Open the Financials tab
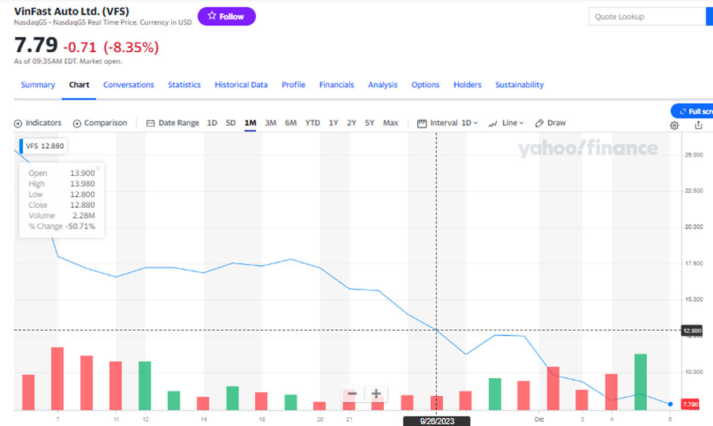Image resolution: width=713 pixels, height=426 pixels. pyautogui.click(x=336, y=85)
